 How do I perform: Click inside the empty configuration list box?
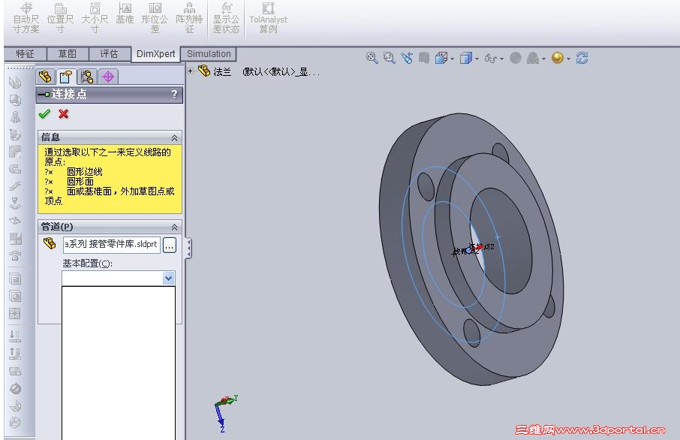[119, 363]
